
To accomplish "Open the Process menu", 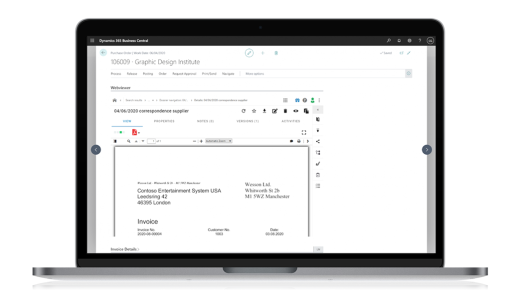I will pos(115,74).
